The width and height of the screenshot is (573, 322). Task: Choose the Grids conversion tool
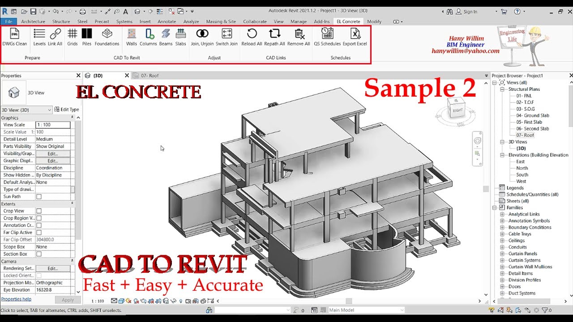(x=73, y=37)
